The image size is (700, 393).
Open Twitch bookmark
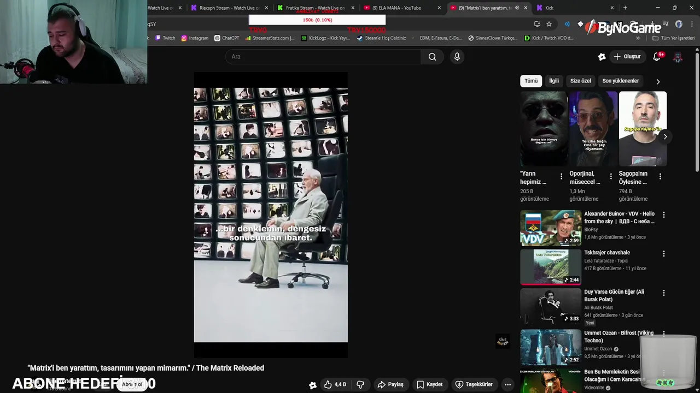pos(165,38)
